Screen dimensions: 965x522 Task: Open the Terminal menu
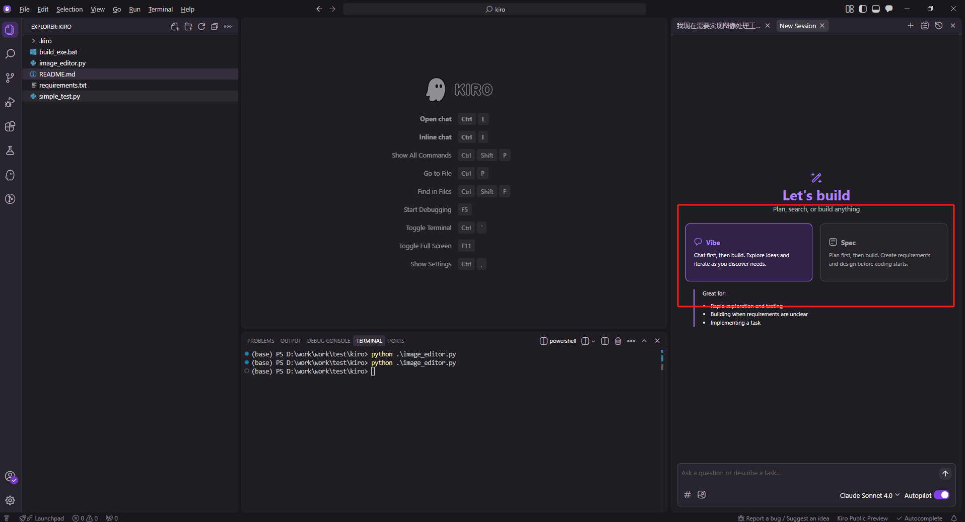[160, 9]
